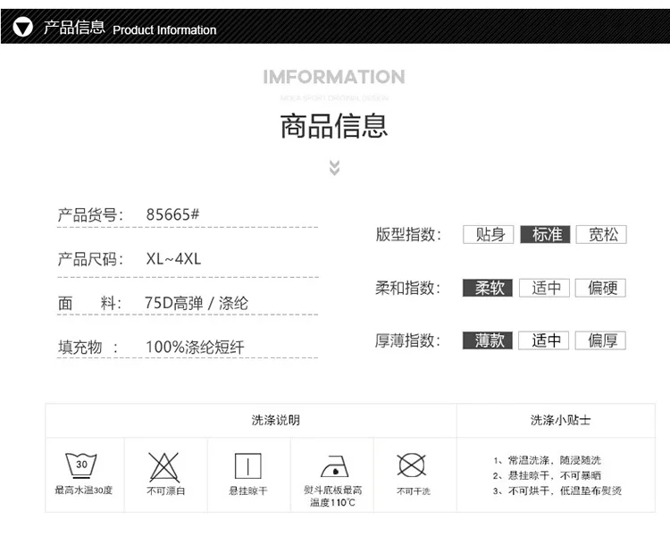Click the do-not-bleach crossed triangle icon
The width and height of the screenshot is (670, 545).
[164, 467]
